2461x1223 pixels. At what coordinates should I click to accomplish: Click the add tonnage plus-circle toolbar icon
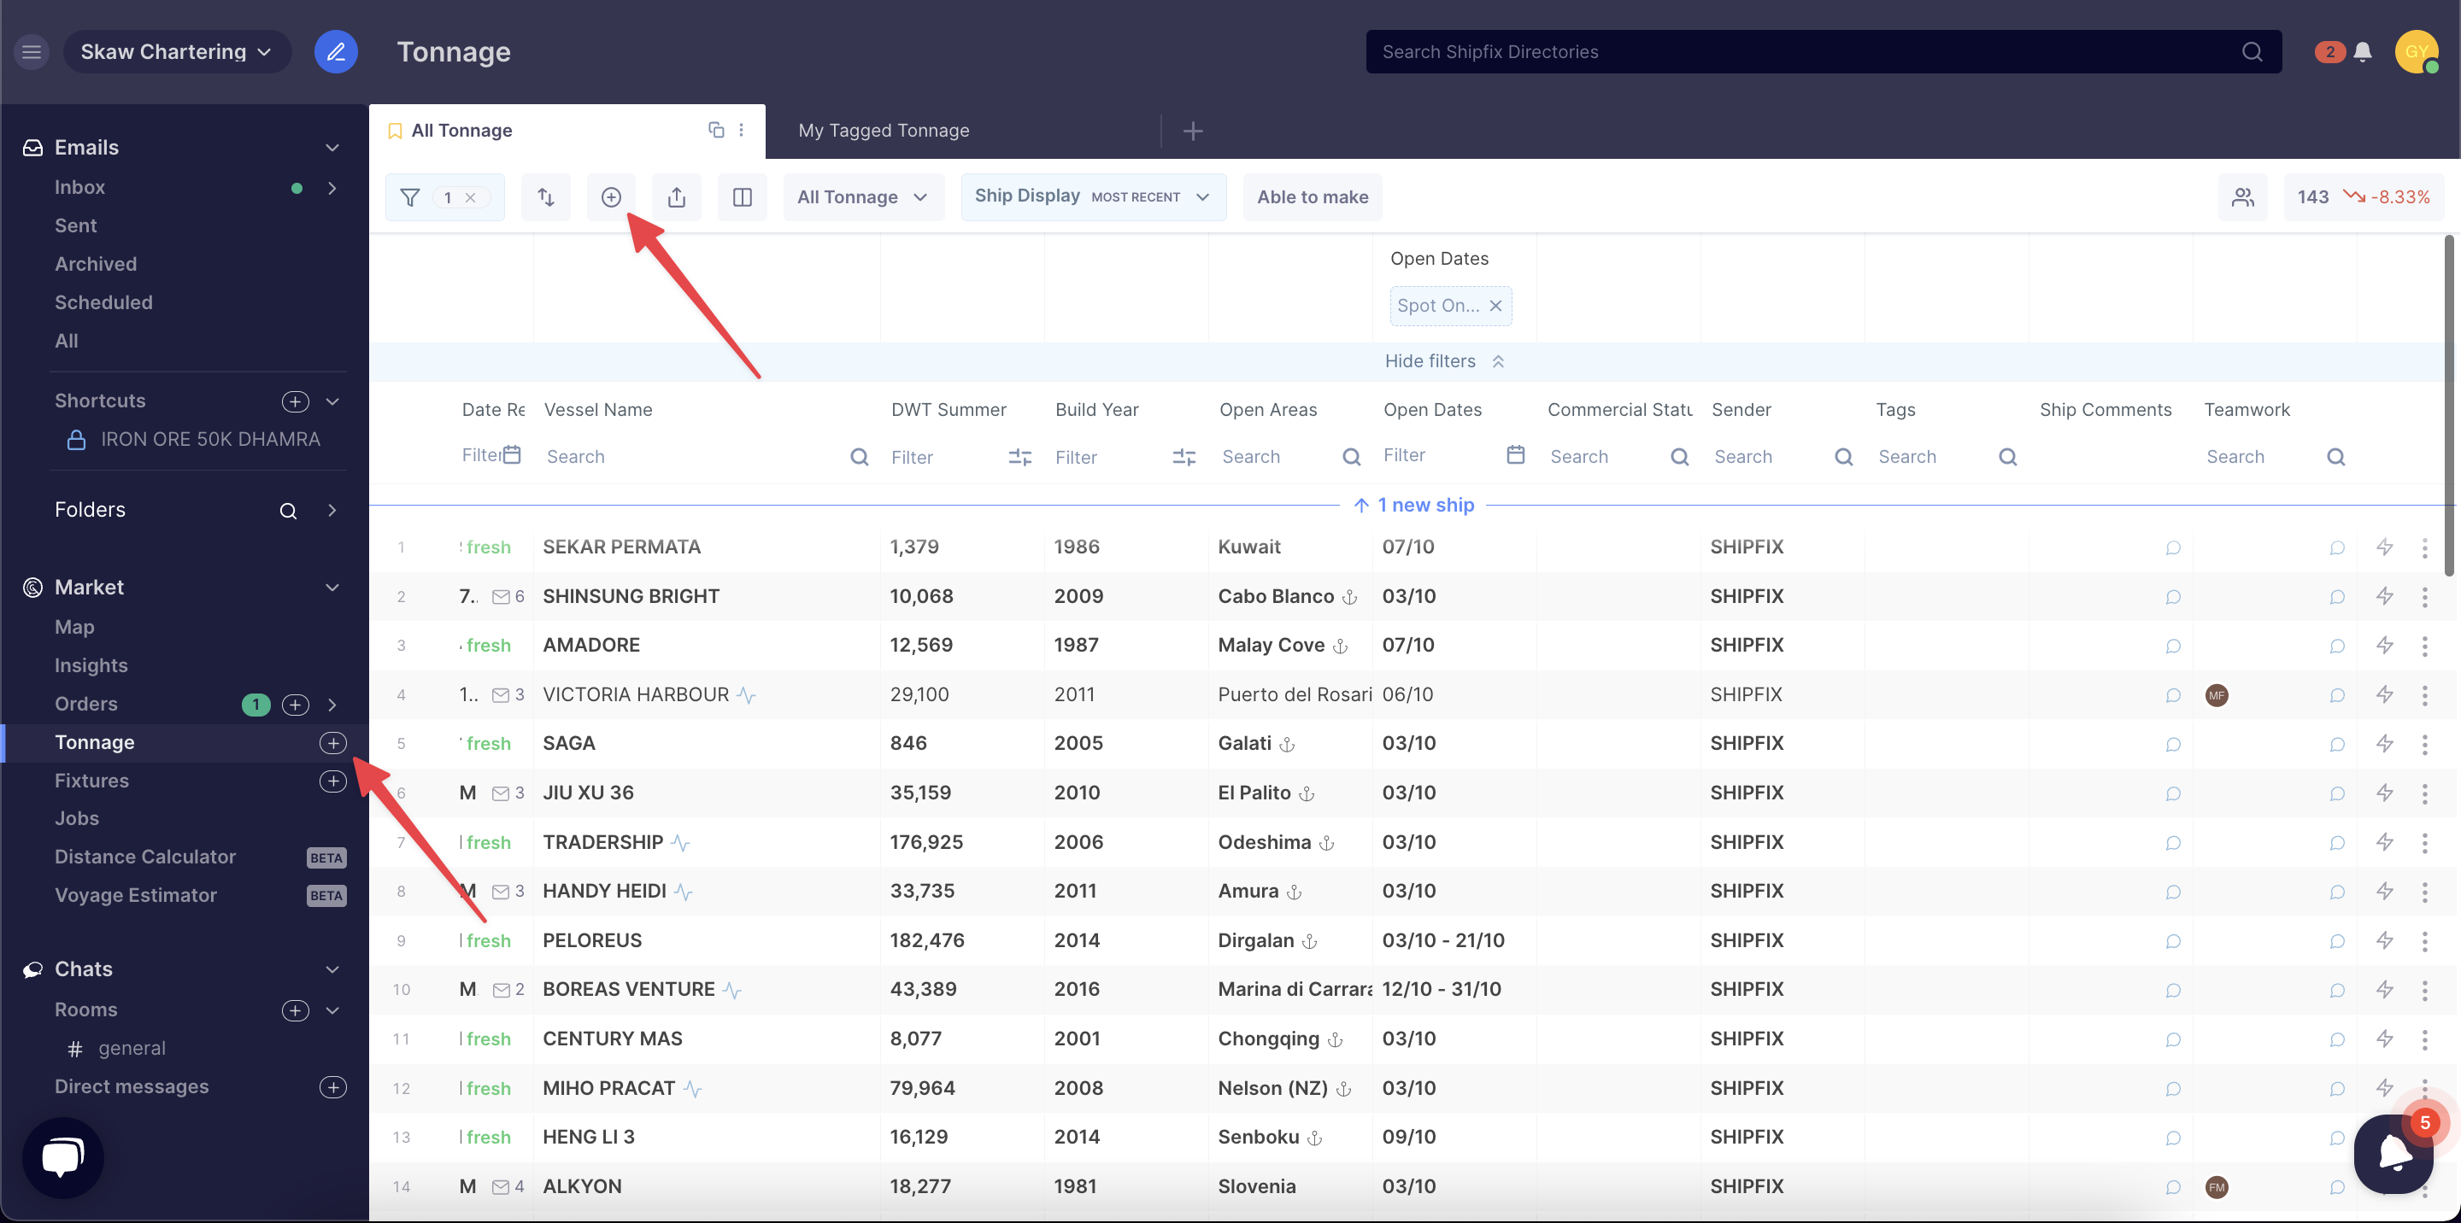[x=612, y=197]
